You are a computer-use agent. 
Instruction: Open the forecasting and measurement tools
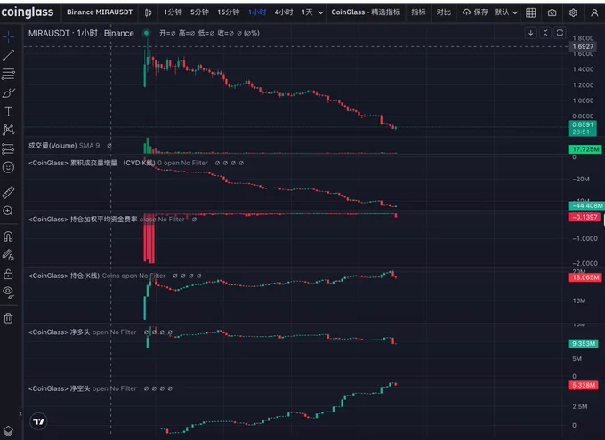pos(9,148)
